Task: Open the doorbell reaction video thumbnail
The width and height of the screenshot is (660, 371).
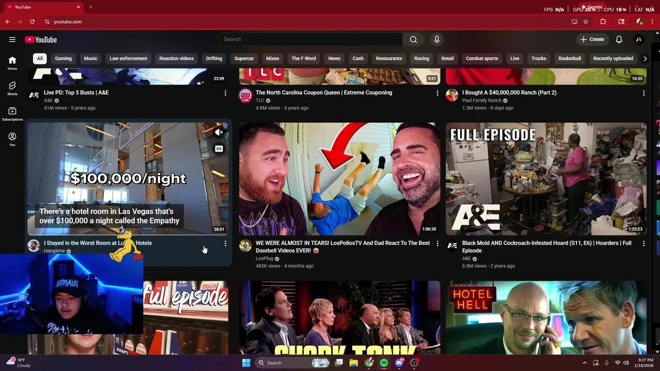Action: click(340, 179)
